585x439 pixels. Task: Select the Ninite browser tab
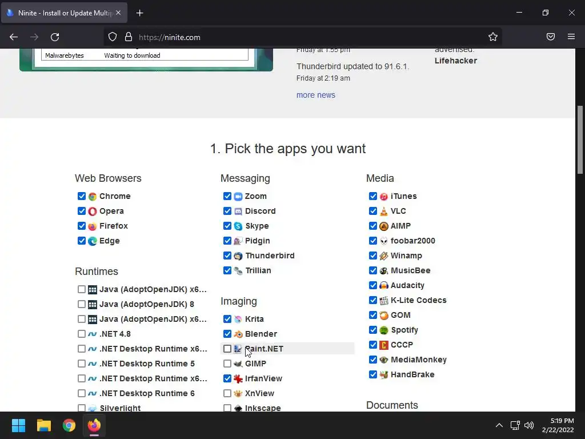point(64,13)
